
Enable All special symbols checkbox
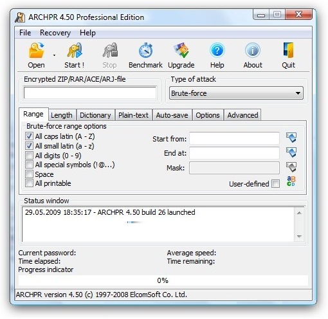(x=29, y=165)
